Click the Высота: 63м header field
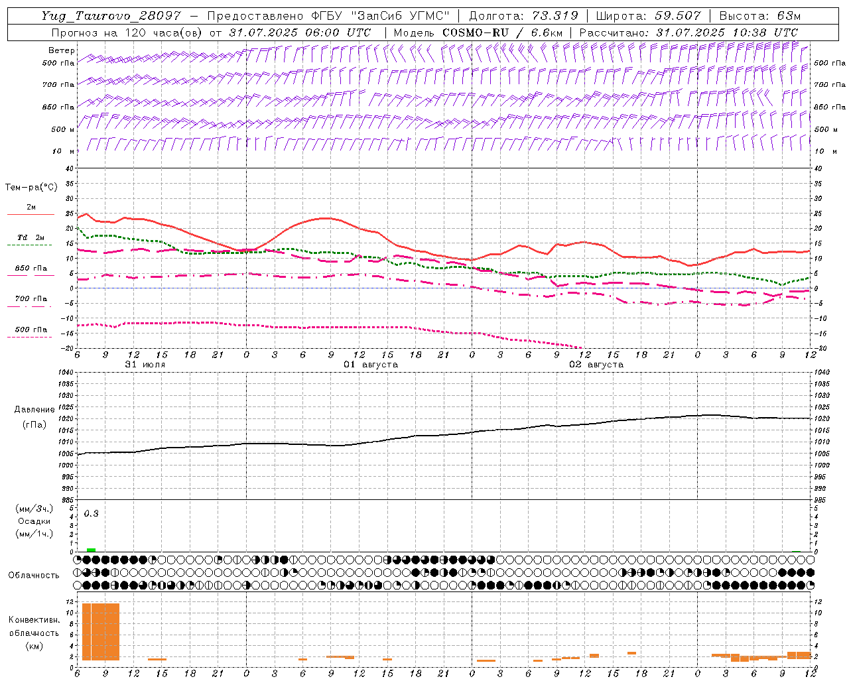The width and height of the screenshot is (849, 679). (759, 16)
